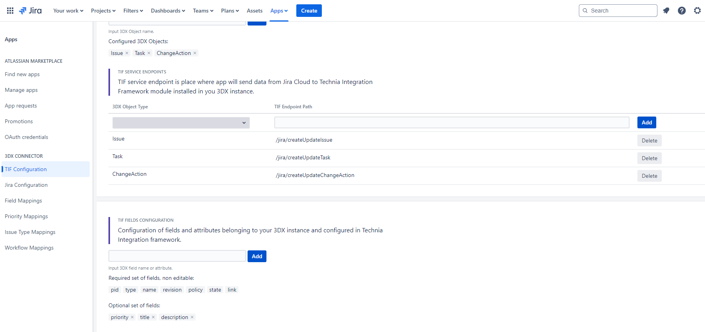705x332 pixels.
Task: Remove the Task 3DX object tag
Action: tap(149, 53)
